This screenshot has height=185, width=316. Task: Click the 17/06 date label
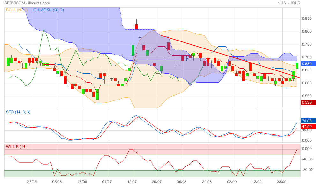pos(82,182)
